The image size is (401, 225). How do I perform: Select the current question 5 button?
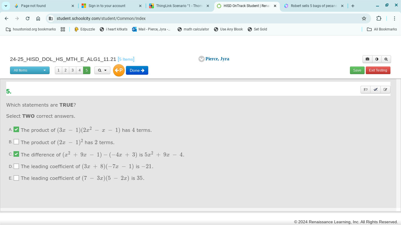click(87, 70)
